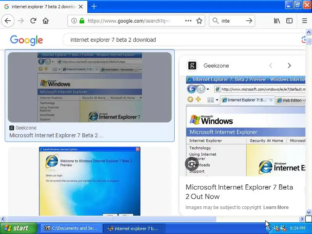The height and width of the screenshot is (234, 312).
Task: Open the large preview image
Action: click(246, 126)
